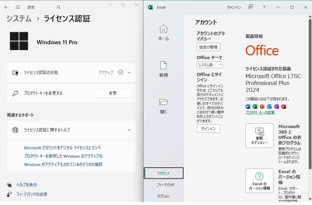
Task: Click Microsoft Office LTSC Professional Plus 2024 text
Action: point(273,83)
